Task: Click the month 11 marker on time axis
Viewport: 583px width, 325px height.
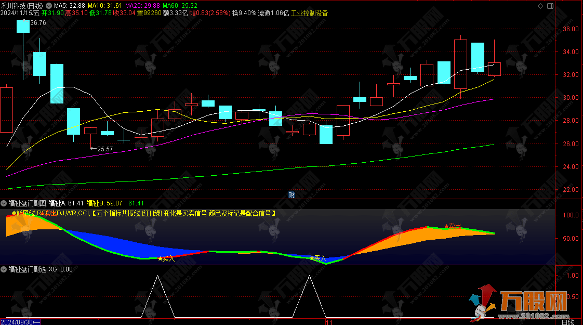Action: [329, 322]
